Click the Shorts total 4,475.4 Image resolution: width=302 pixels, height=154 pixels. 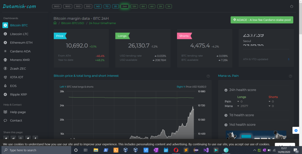coord(200,46)
